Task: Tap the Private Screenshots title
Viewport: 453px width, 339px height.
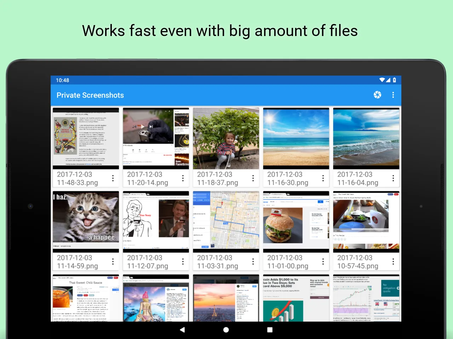Action: (x=90, y=95)
